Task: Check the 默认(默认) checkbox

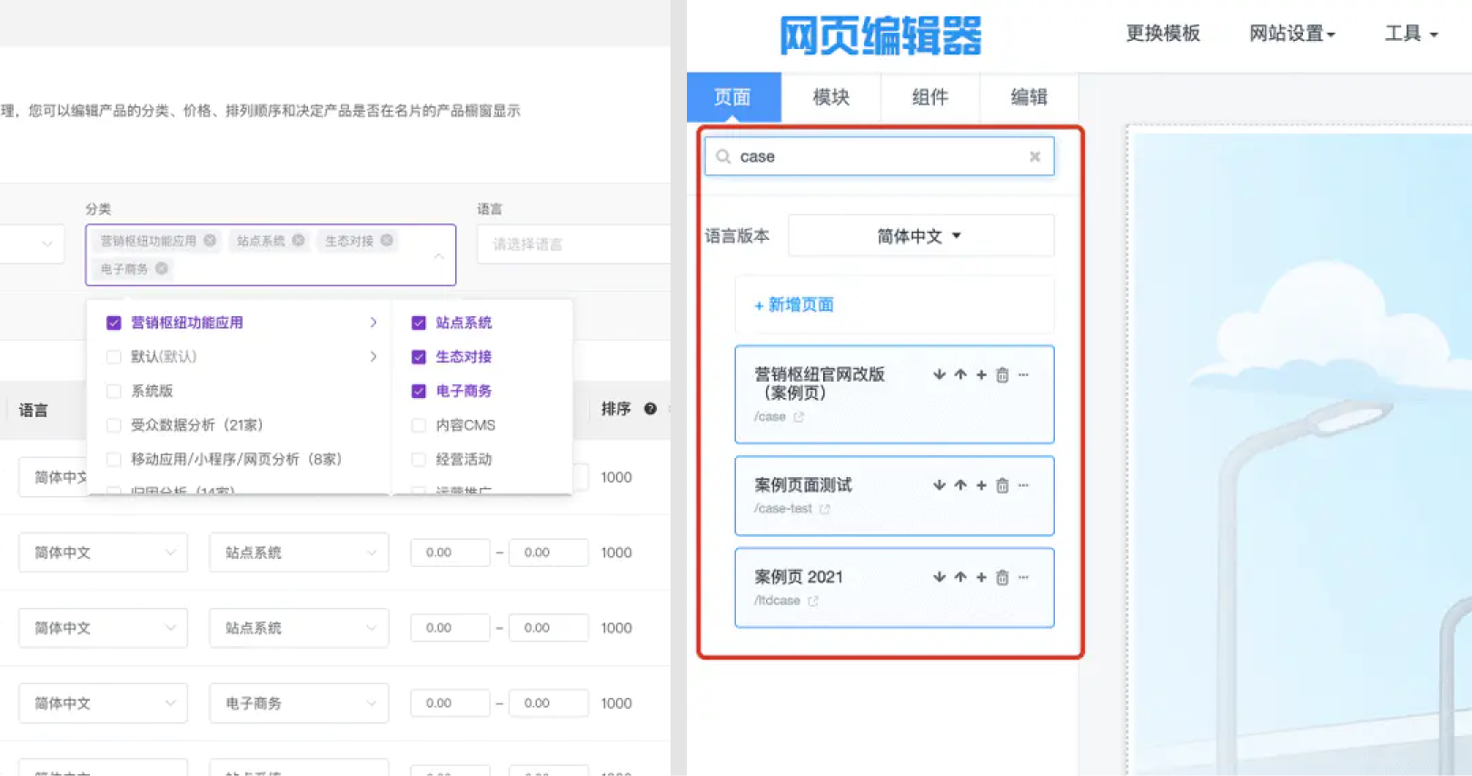Action: click(114, 356)
